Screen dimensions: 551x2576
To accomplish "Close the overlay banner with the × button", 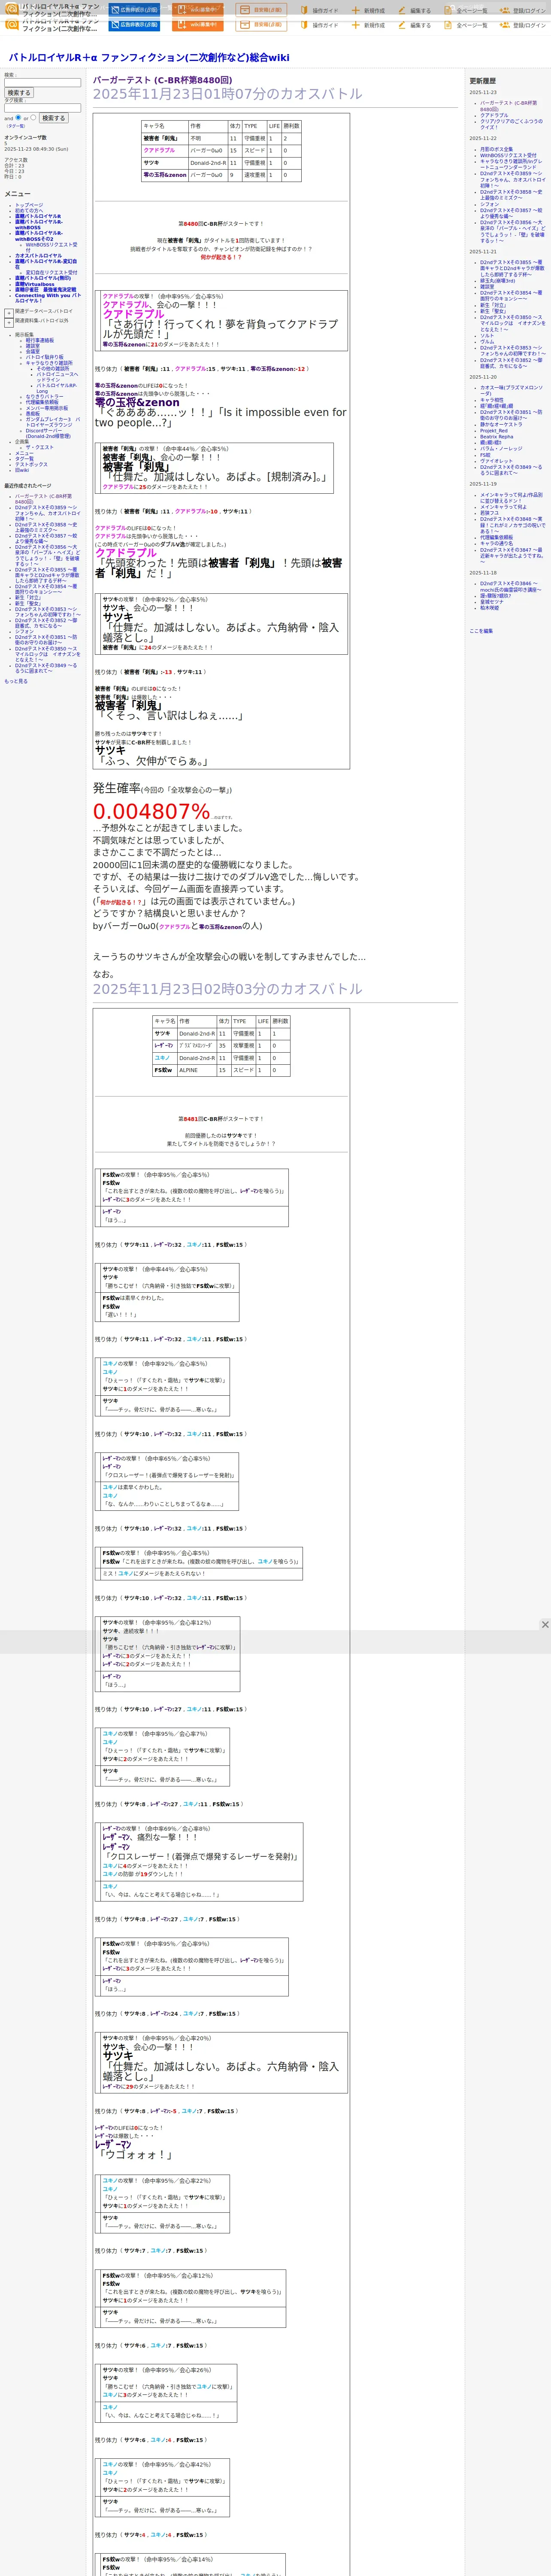I will (545, 1625).
